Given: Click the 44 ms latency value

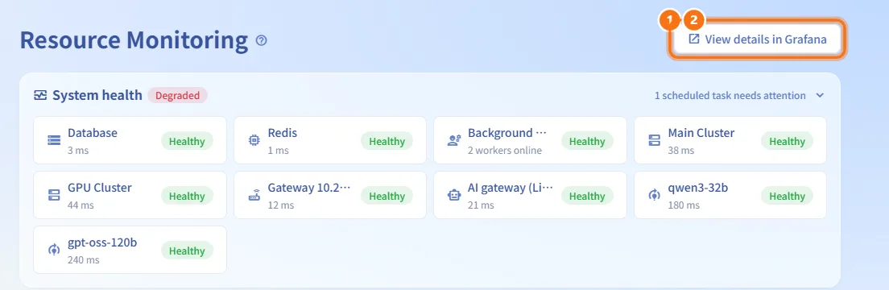Looking at the screenshot, I should (x=81, y=205).
